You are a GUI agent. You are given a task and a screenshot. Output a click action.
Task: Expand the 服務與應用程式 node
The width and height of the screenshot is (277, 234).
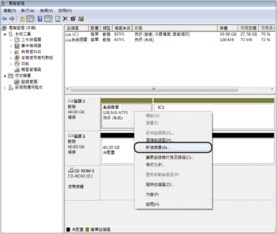[x=5, y=88]
